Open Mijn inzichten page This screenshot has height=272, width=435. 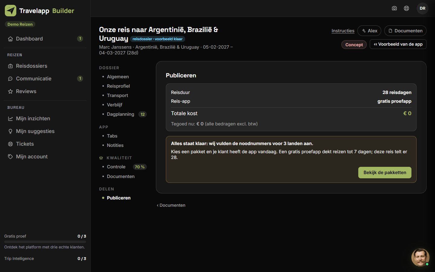pyautogui.click(x=45, y=118)
